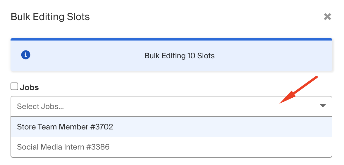Choose Social Media Intern #3386

point(171,147)
